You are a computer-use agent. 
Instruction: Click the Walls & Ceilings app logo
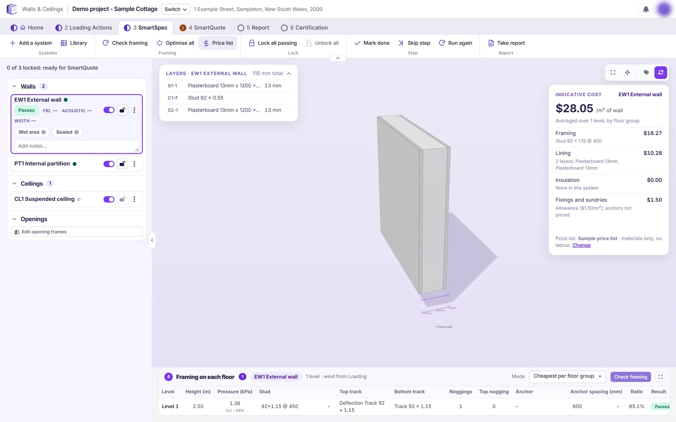click(x=12, y=9)
